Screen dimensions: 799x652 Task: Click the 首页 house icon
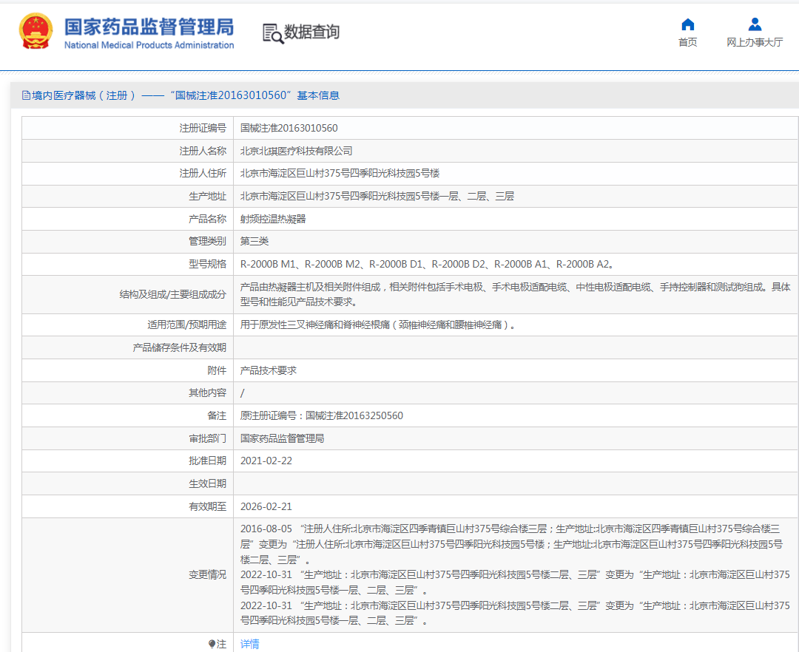[x=687, y=24]
